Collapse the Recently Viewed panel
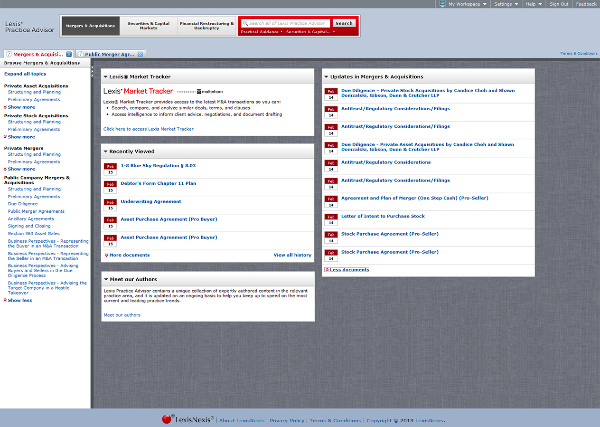 (x=106, y=152)
